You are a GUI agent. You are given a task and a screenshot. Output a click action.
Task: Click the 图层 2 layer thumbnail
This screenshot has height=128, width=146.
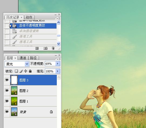click(14, 91)
